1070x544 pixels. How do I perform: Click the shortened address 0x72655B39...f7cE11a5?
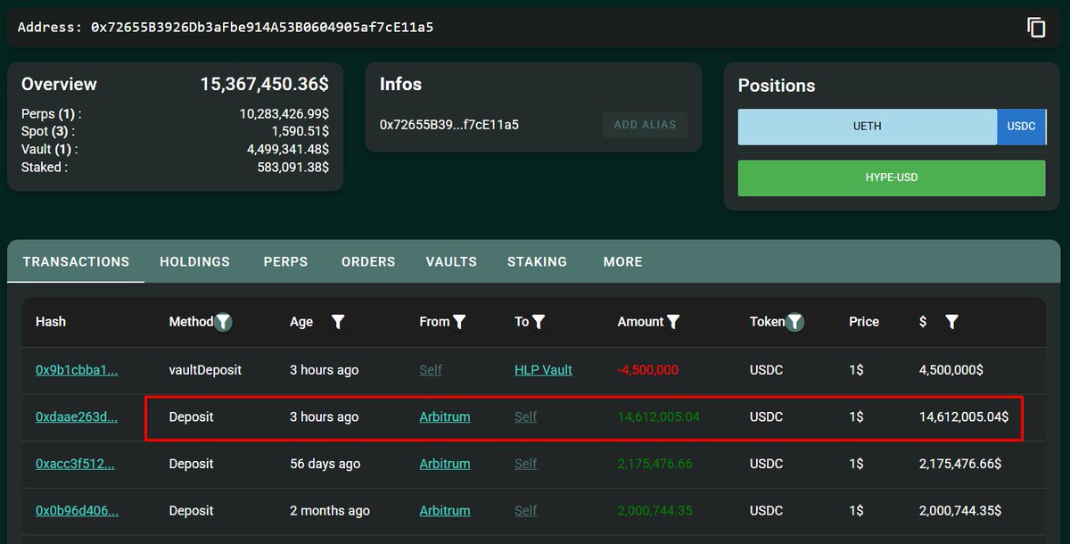coord(449,125)
